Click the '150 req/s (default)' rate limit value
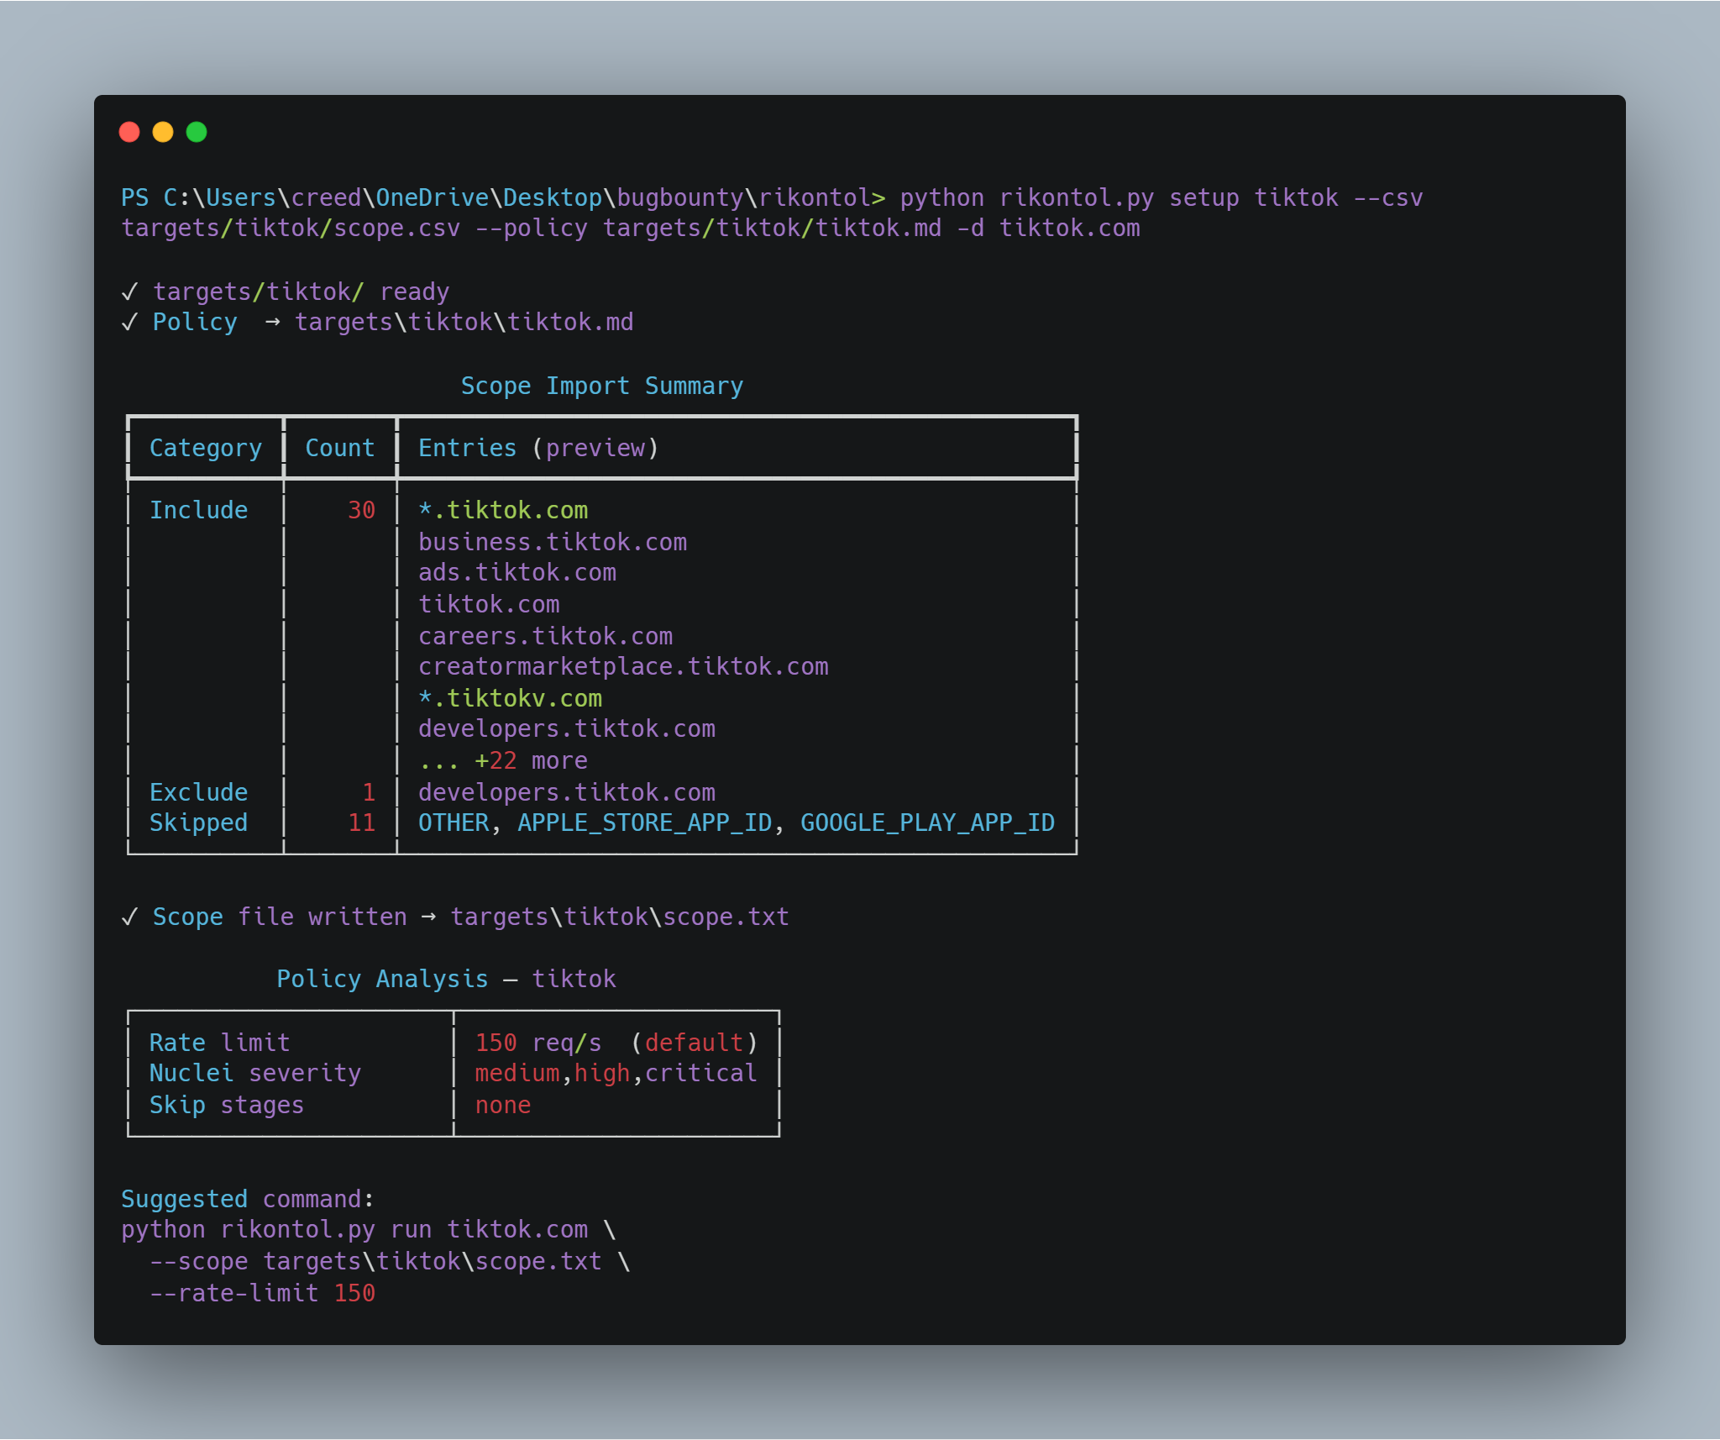 click(616, 1043)
